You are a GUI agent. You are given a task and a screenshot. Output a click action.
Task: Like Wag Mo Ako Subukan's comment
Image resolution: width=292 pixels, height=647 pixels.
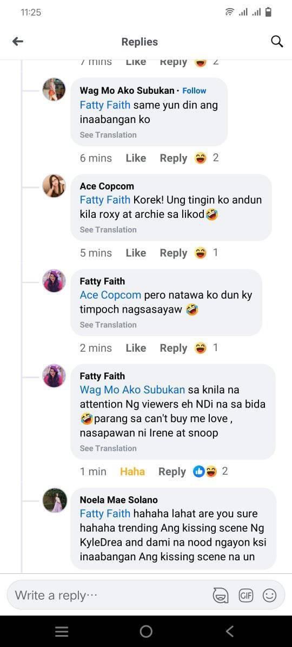(x=136, y=158)
